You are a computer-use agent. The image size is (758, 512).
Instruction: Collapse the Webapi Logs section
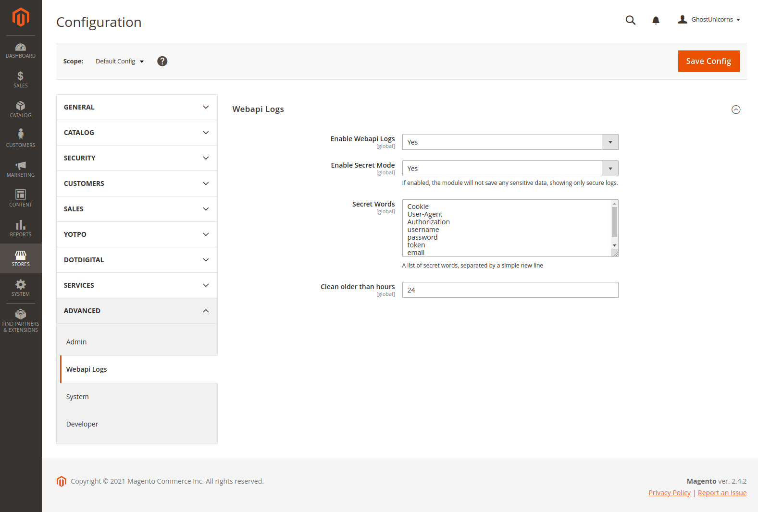735,110
